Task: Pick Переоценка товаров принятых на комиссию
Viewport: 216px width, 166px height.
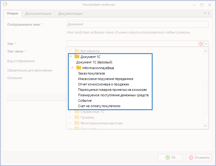Action: tap(113, 90)
